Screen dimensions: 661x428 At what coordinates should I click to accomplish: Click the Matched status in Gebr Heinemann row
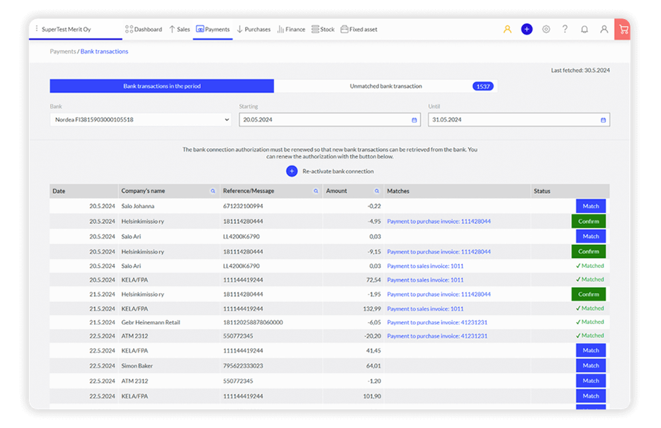(x=589, y=322)
